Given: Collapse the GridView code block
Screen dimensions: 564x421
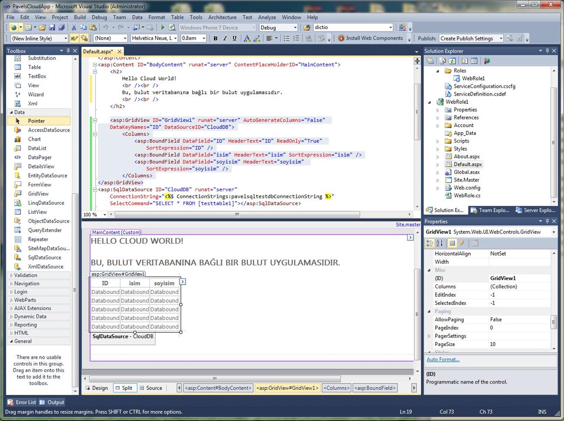Looking at the screenshot, I should [95, 120].
